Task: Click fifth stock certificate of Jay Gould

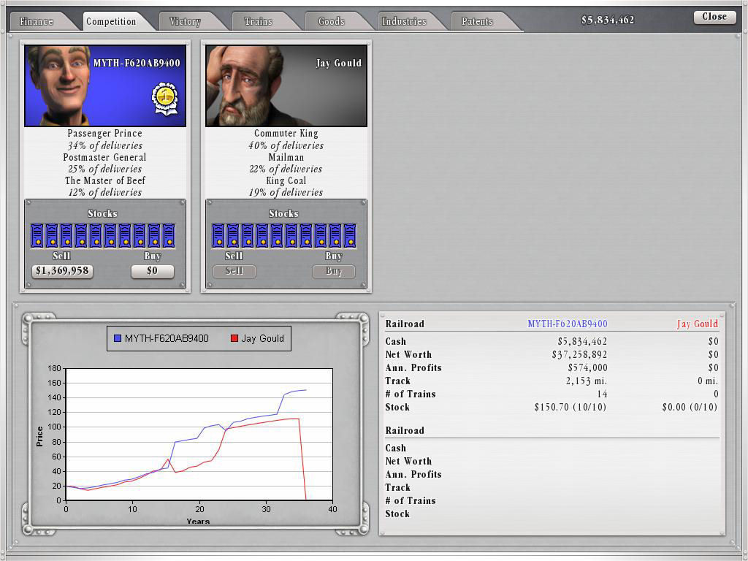Action: [x=277, y=236]
